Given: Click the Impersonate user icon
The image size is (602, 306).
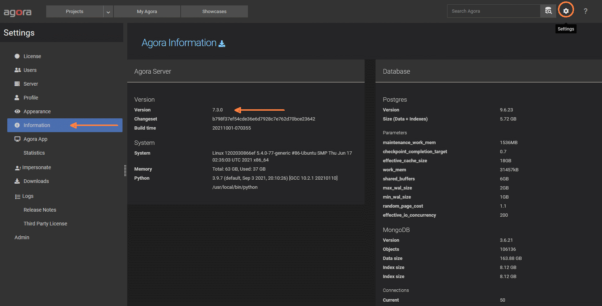Looking at the screenshot, I should [17, 168].
